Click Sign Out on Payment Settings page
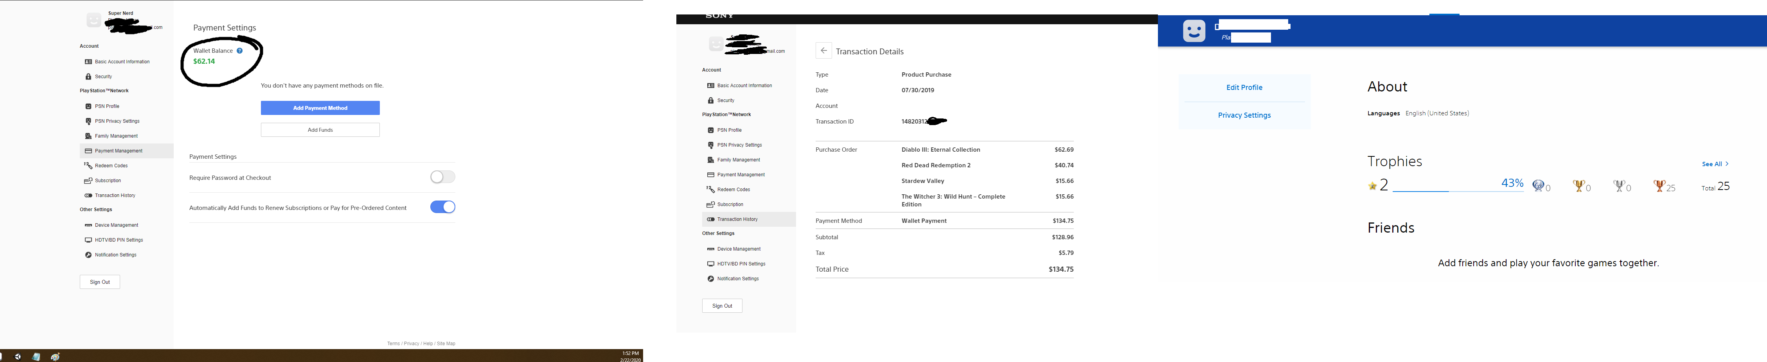 click(x=99, y=283)
